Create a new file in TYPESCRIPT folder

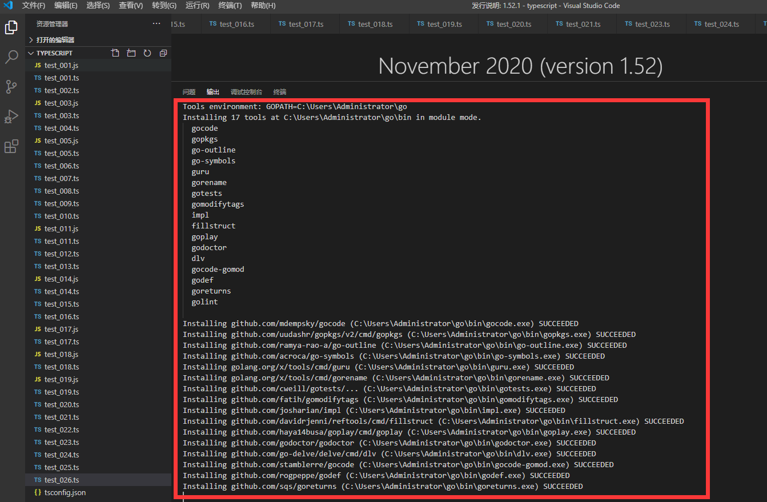coord(115,53)
